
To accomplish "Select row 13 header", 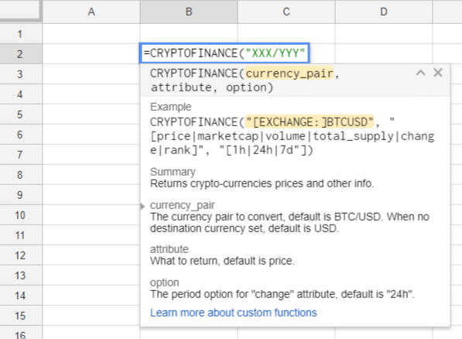I will coord(21,276).
